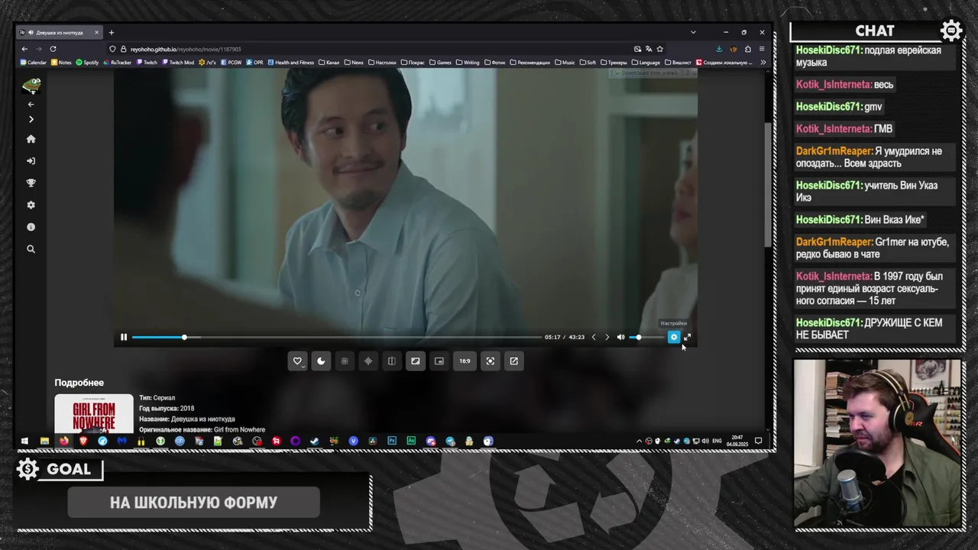Open the trophy icon in sidebar
Image resolution: width=978 pixels, height=550 pixels.
tap(31, 183)
